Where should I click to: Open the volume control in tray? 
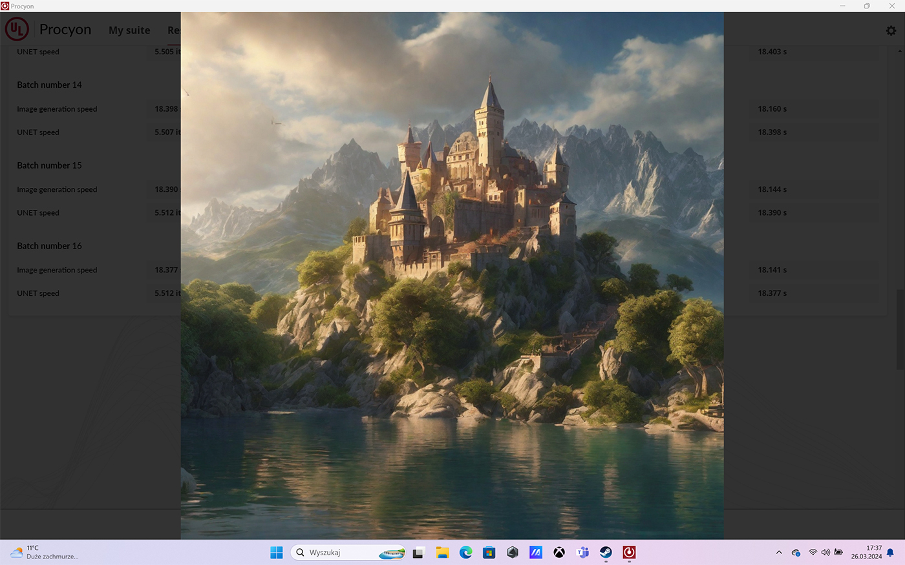[825, 553]
